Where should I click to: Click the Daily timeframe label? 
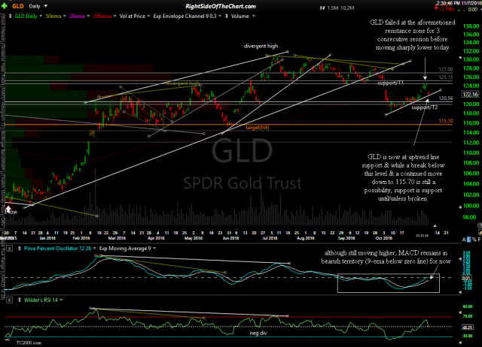(x=35, y=6)
